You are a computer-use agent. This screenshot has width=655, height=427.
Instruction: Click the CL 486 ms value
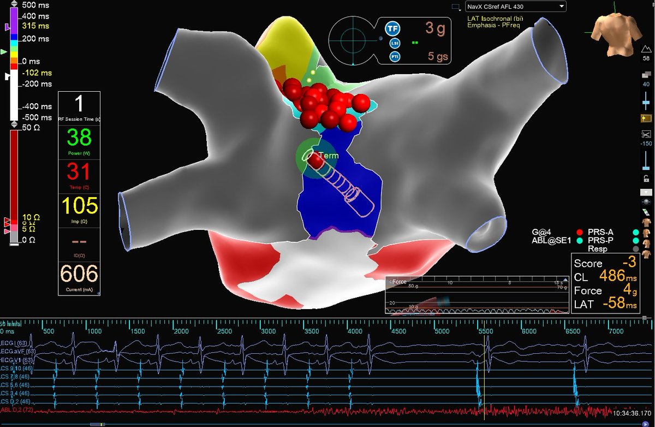618,277
